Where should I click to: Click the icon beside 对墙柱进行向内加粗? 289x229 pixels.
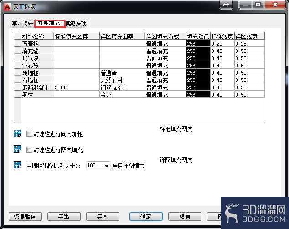tap(17, 133)
